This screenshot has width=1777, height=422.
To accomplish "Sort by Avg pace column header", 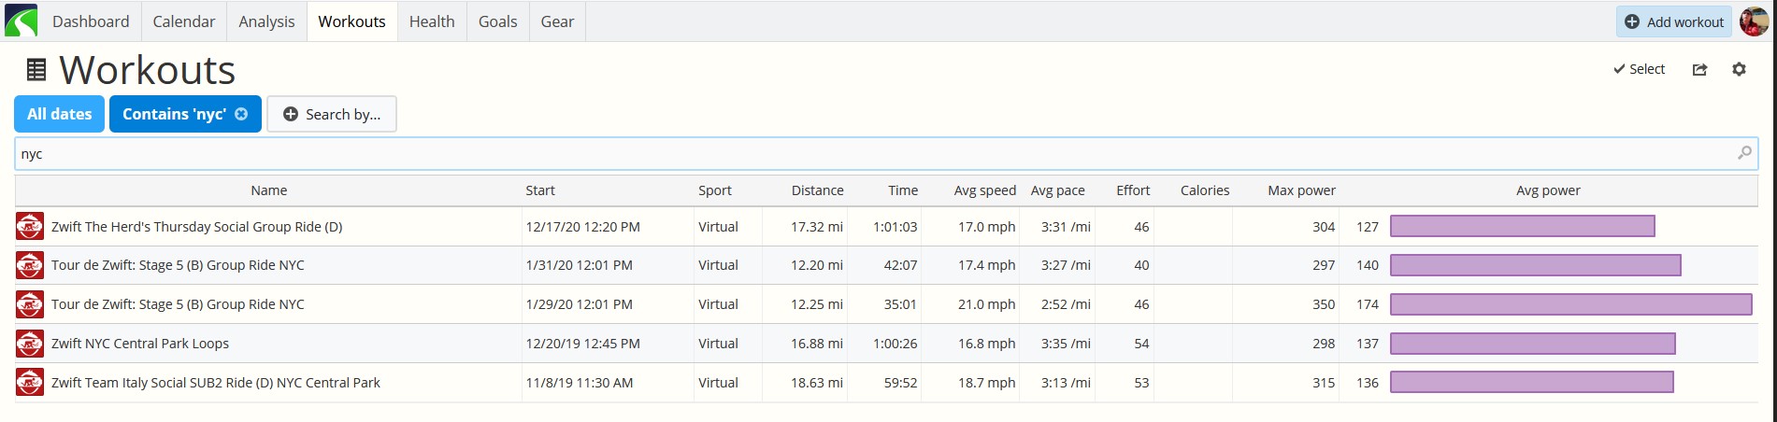I will click(x=1058, y=190).
